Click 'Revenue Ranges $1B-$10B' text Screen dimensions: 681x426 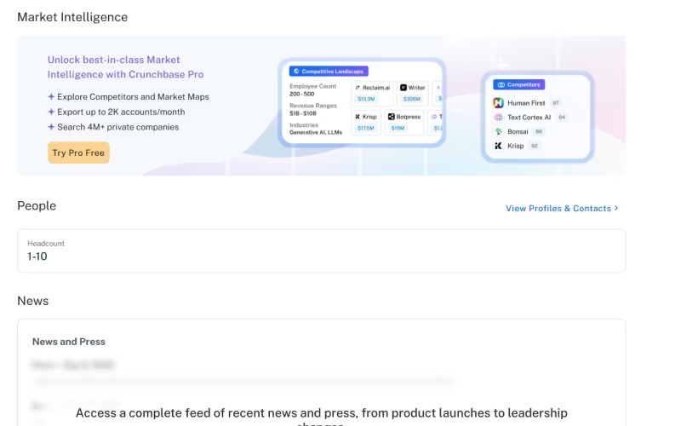(313, 110)
